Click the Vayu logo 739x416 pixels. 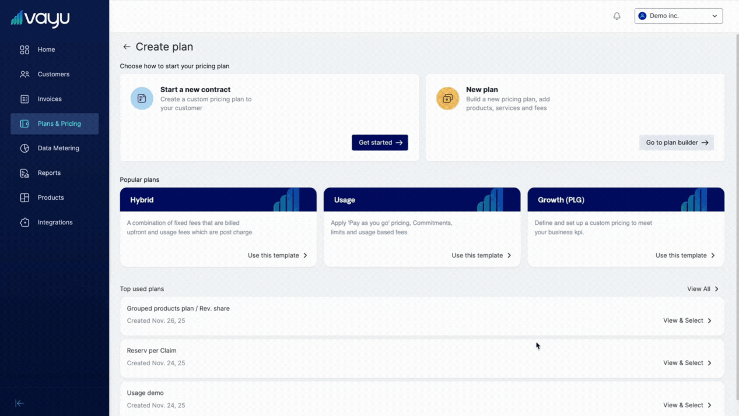(40, 19)
